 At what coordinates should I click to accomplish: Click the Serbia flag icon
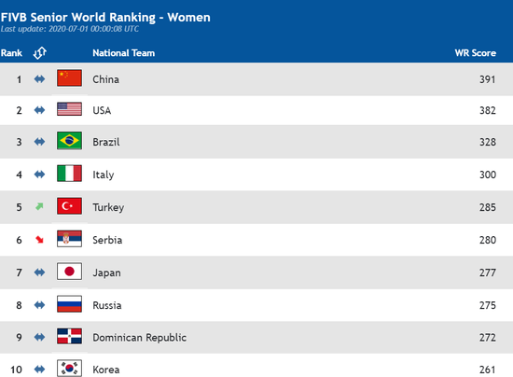[69, 239]
